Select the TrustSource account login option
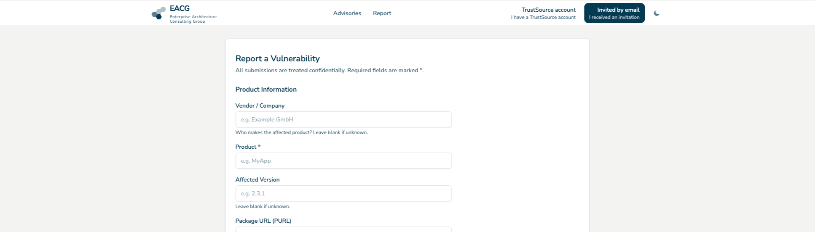The width and height of the screenshot is (815, 232). 543,13
